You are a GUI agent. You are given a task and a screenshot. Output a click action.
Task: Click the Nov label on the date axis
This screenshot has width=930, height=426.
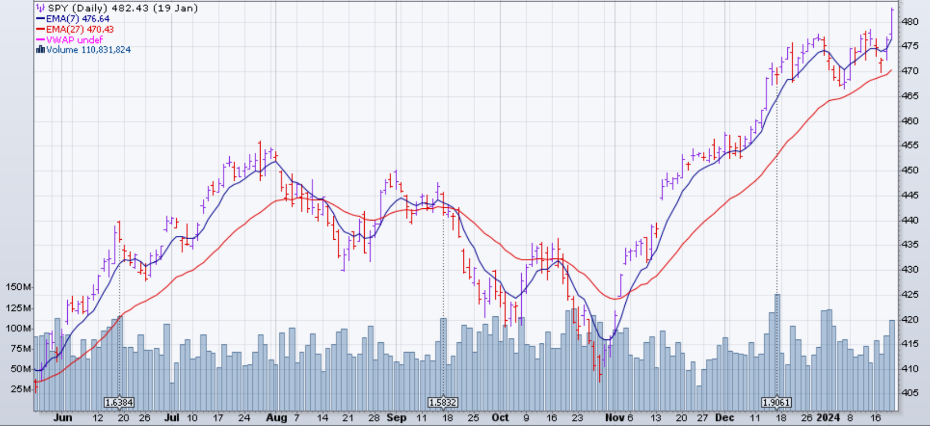click(614, 418)
